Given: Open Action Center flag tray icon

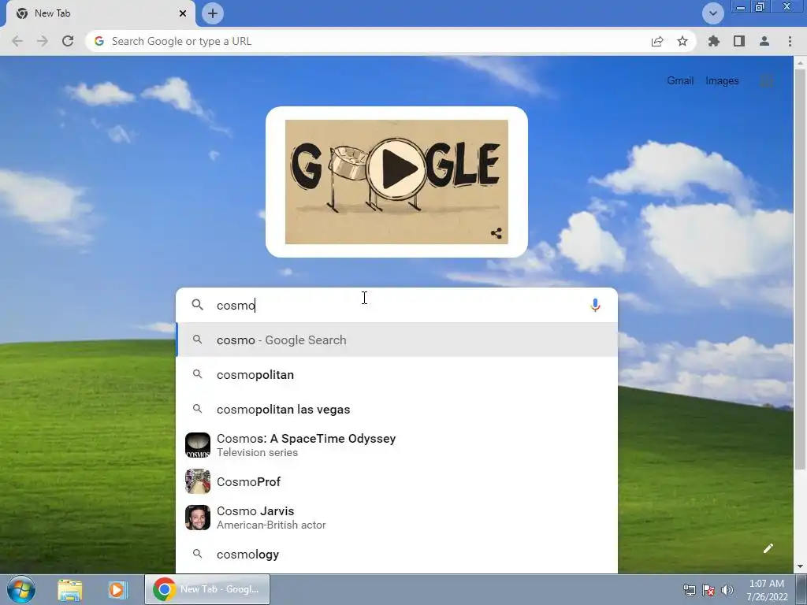Looking at the screenshot, I should 708,590.
